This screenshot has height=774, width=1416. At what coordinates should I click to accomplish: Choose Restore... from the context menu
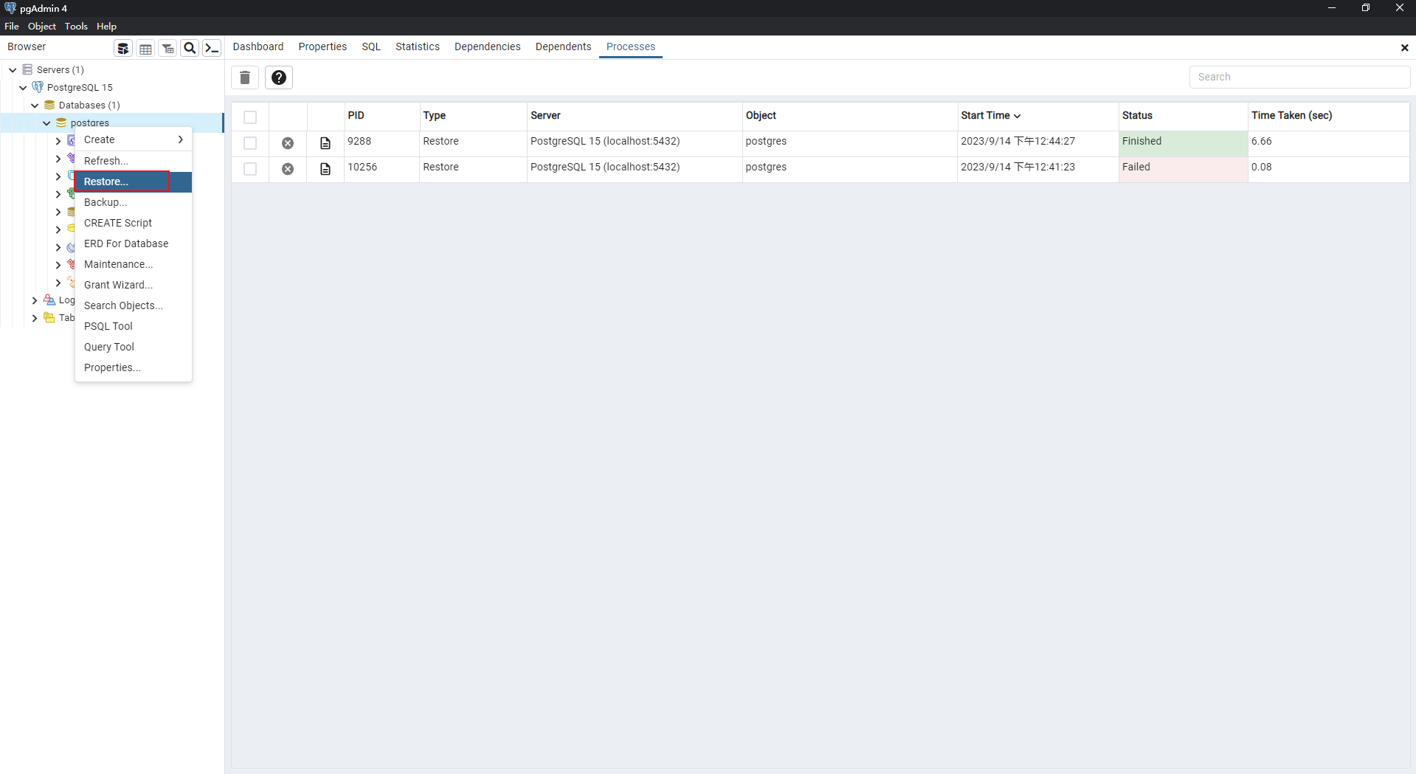point(106,182)
